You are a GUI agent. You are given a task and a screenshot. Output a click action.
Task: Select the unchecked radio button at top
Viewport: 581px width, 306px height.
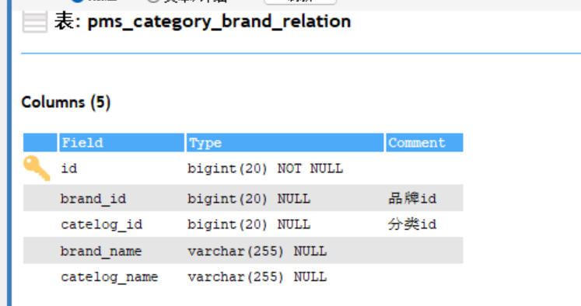click(x=153, y=1)
